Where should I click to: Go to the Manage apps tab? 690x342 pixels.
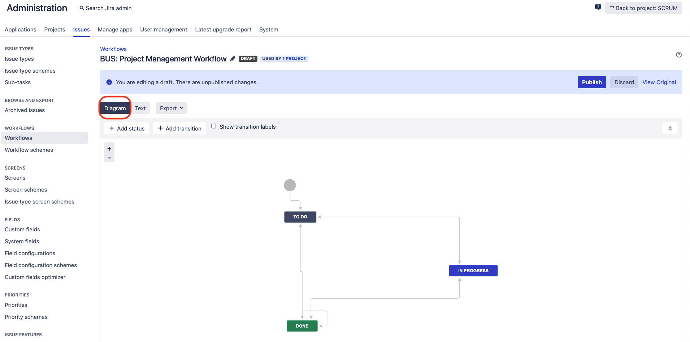115,29
